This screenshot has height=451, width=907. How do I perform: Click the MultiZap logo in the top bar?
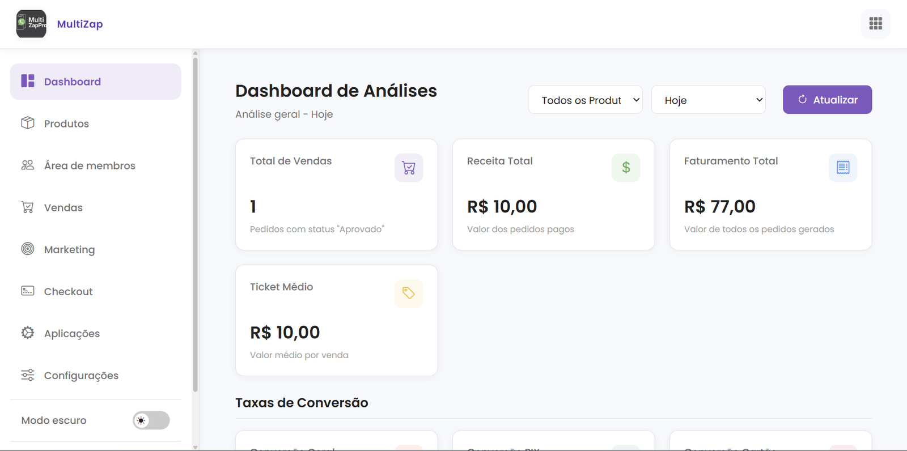[31, 24]
